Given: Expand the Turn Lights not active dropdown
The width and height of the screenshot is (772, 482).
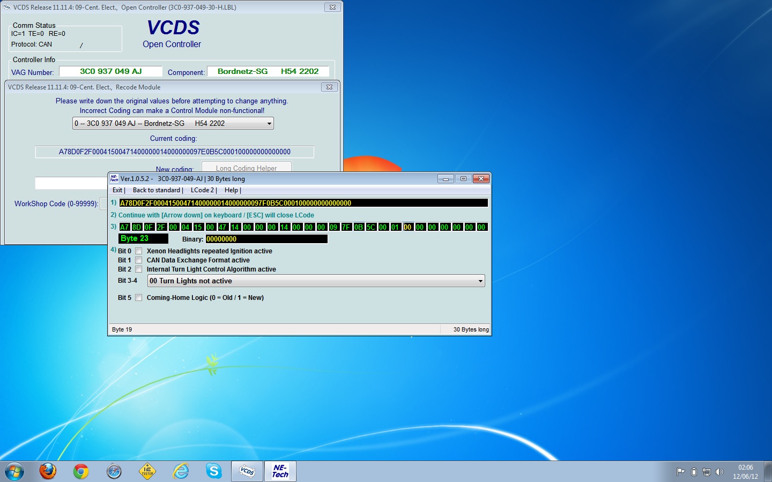Looking at the screenshot, I should [x=316, y=281].
